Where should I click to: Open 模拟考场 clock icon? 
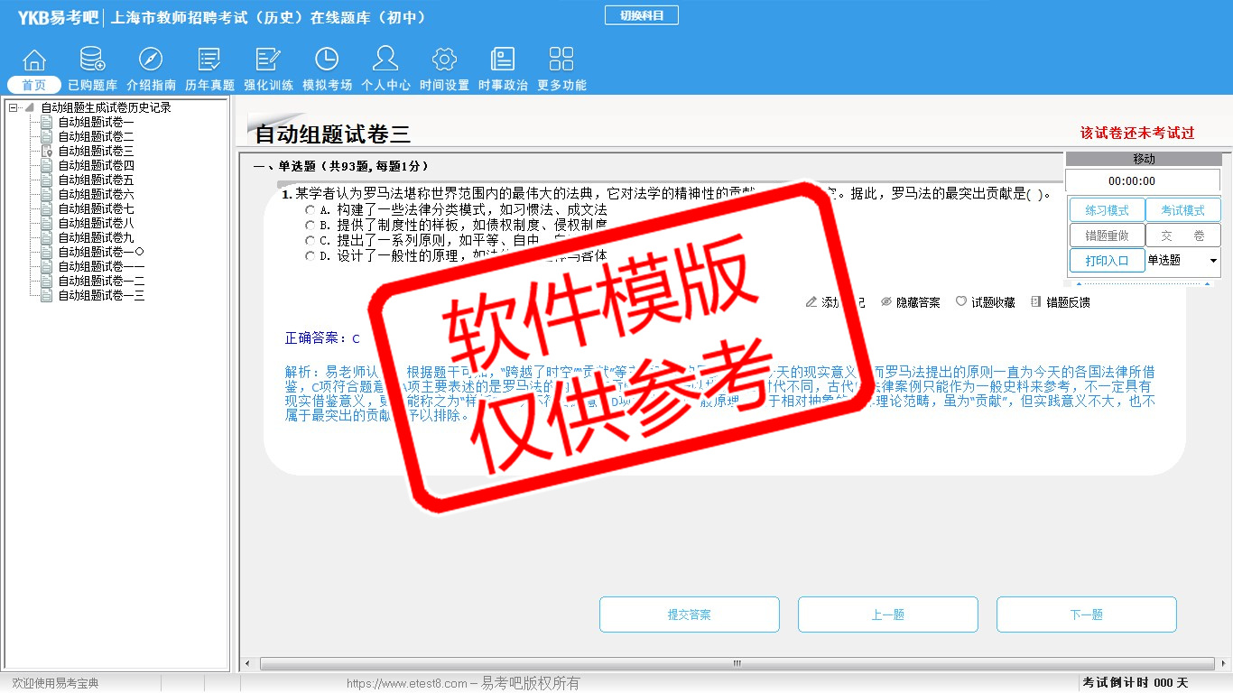click(x=327, y=60)
